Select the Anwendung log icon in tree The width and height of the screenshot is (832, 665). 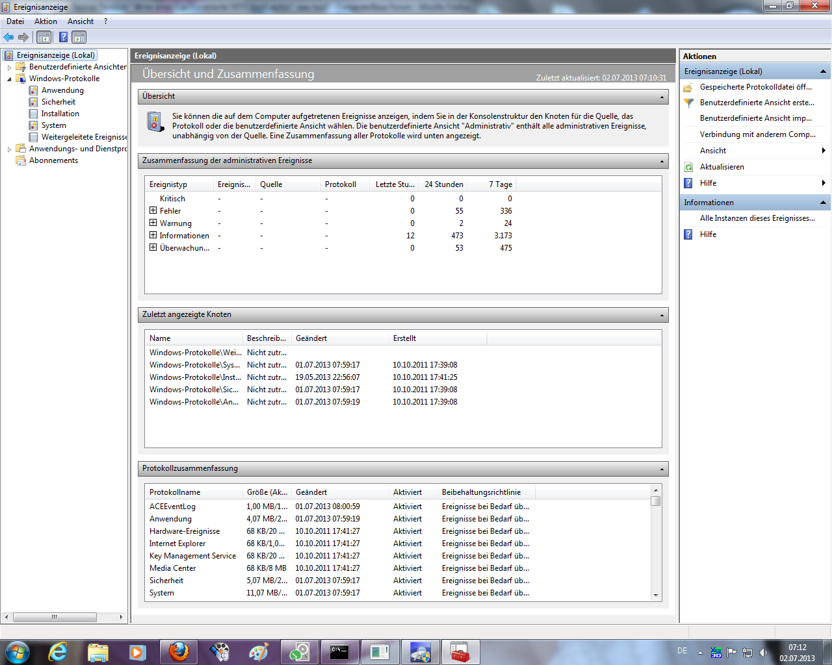click(33, 90)
